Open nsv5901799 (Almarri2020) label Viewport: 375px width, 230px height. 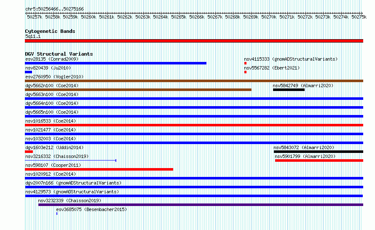[305, 156]
